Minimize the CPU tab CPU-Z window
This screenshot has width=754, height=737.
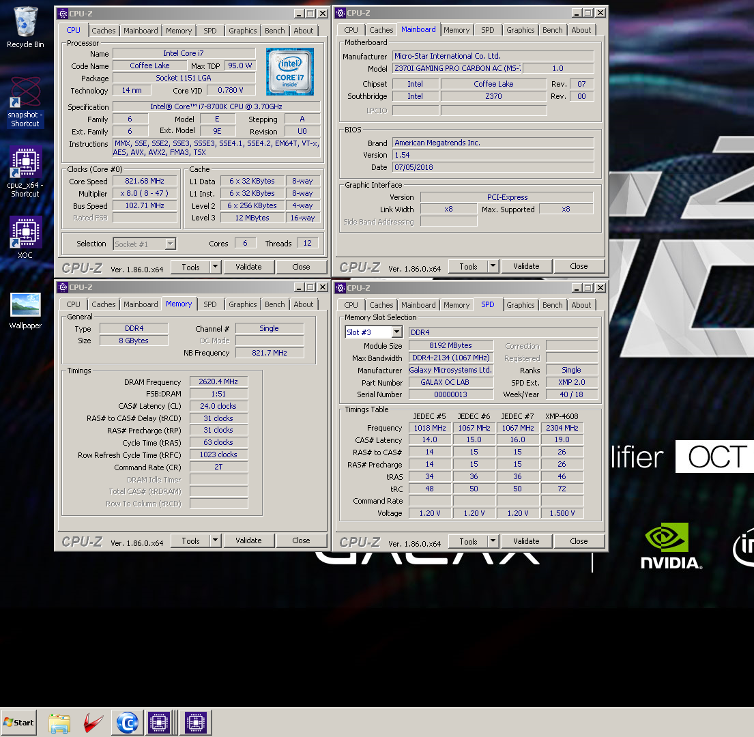tap(299, 14)
